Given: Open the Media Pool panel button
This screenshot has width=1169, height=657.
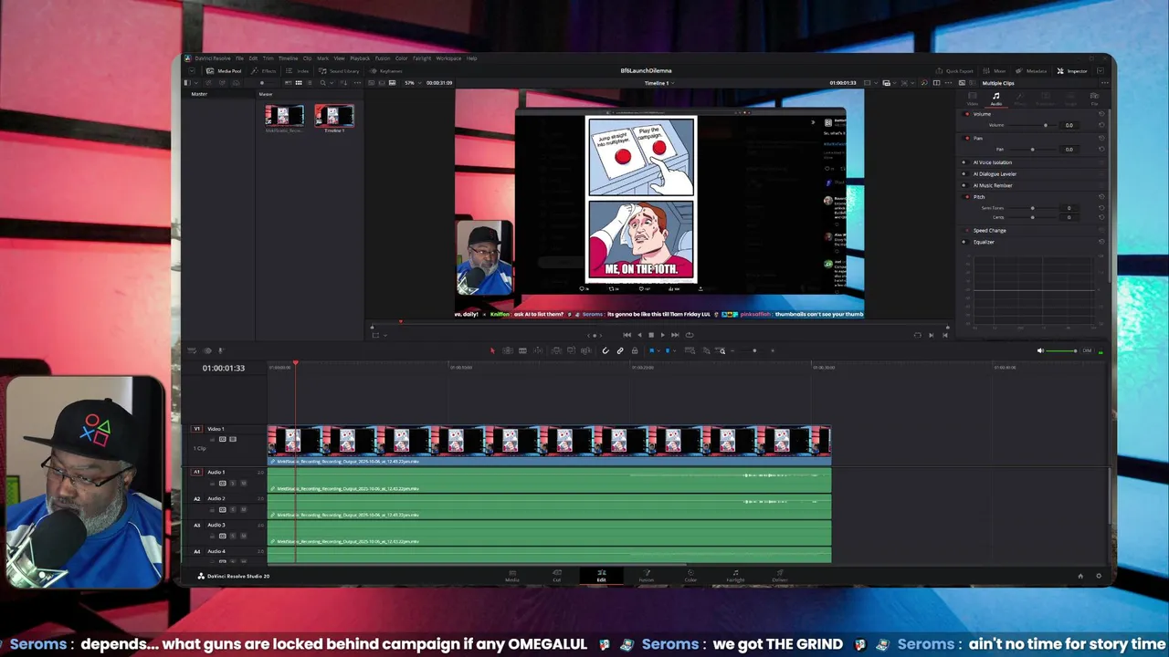Looking at the screenshot, I should [224, 71].
